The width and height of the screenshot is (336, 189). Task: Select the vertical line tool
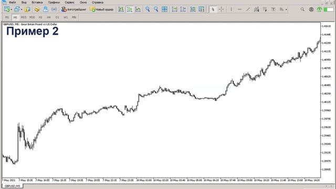click(x=231, y=9)
